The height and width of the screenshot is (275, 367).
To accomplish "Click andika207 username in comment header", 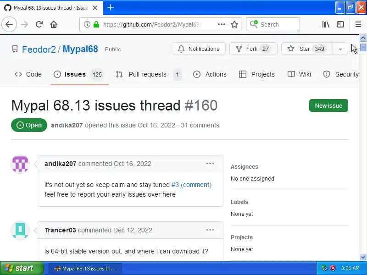I will coord(61,164).
